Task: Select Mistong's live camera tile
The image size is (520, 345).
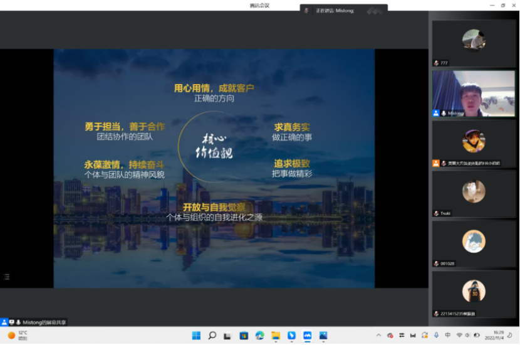Action: [474, 93]
